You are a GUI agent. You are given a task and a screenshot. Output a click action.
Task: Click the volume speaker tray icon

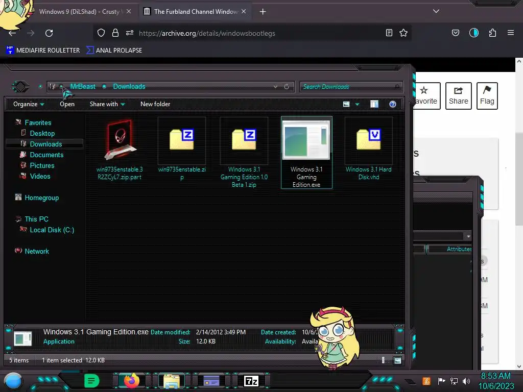click(466, 381)
